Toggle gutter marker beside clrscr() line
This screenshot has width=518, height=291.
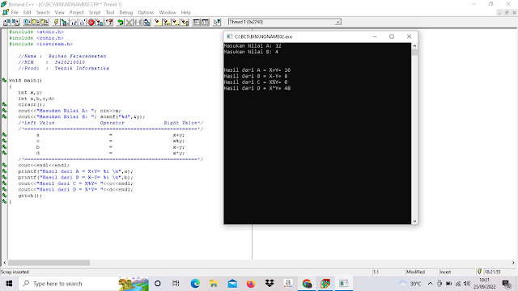(4, 104)
